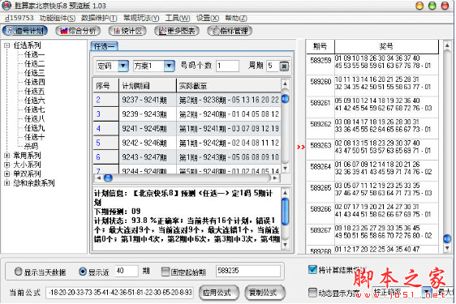This screenshot has width=456, height=304.
Task: Open the 工具(W) menu
Action: [178, 18]
